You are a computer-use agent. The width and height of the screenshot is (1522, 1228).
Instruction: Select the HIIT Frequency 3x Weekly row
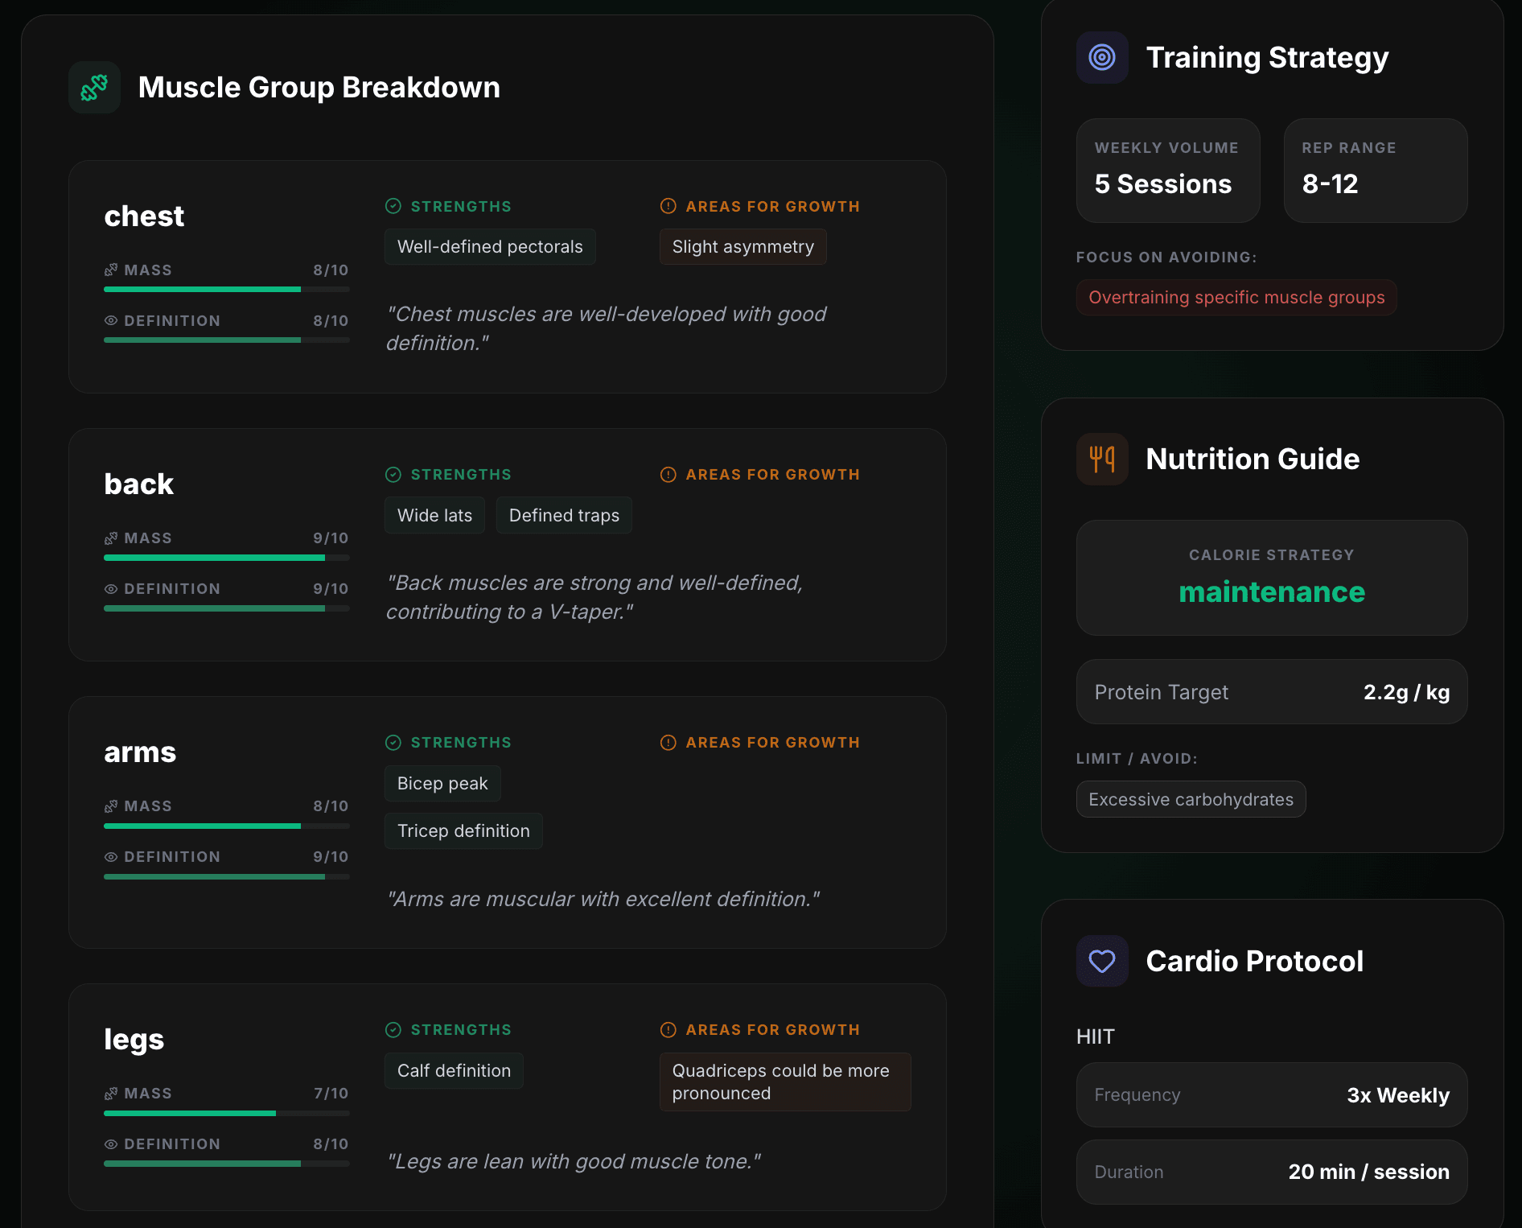coord(1271,1095)
